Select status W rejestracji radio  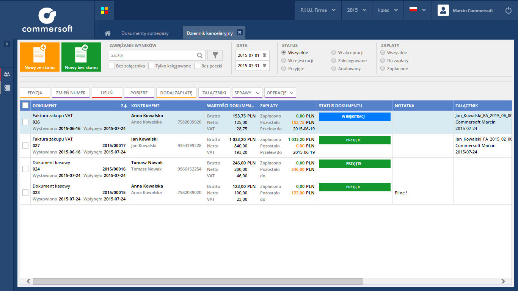tap(284, 61)
